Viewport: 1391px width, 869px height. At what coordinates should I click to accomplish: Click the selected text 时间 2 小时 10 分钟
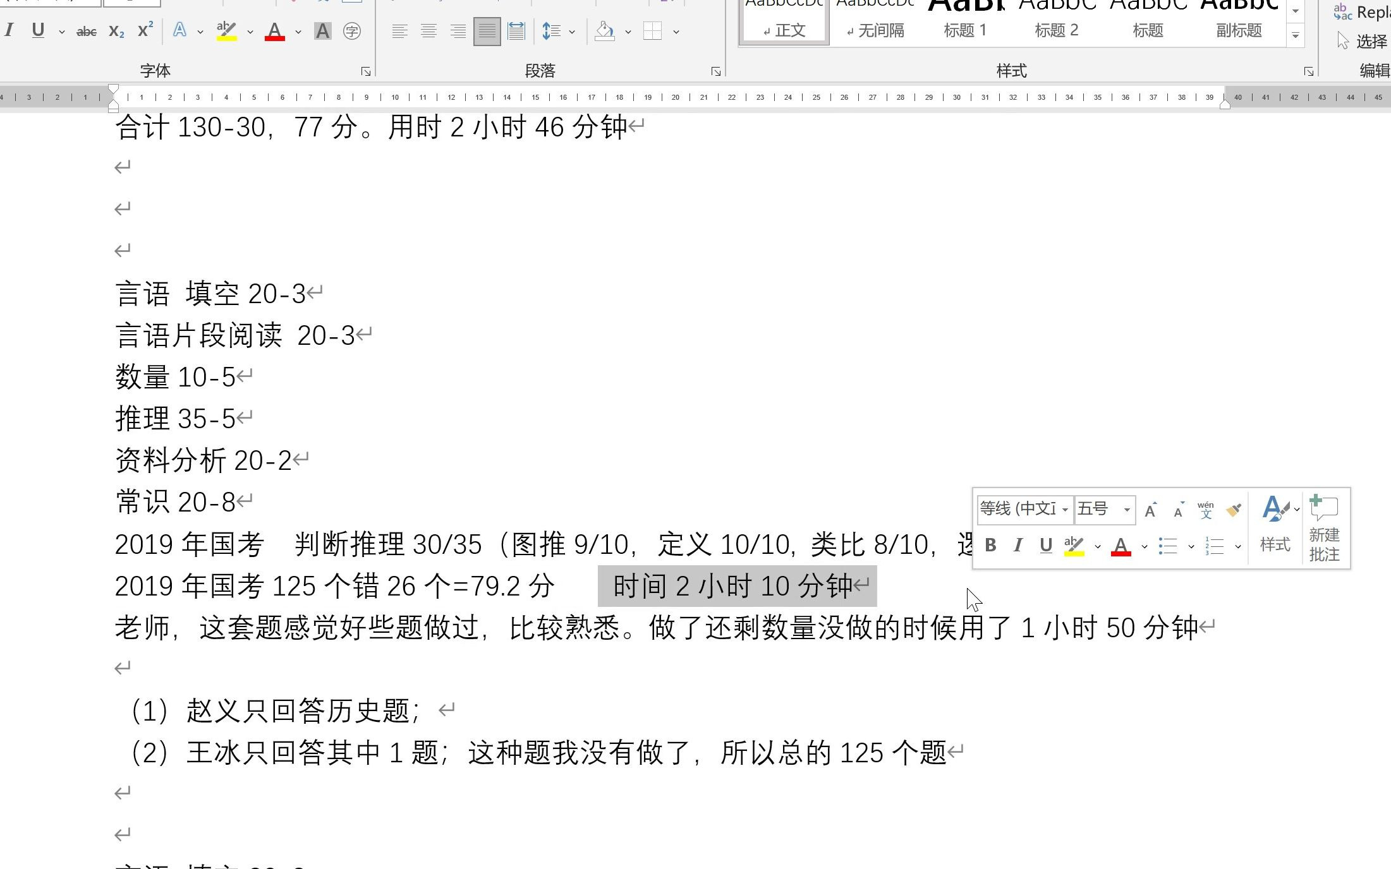click(x=733, y=587)
